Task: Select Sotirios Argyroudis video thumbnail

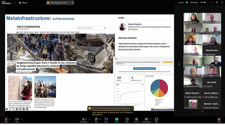Action: click(193, 61)
